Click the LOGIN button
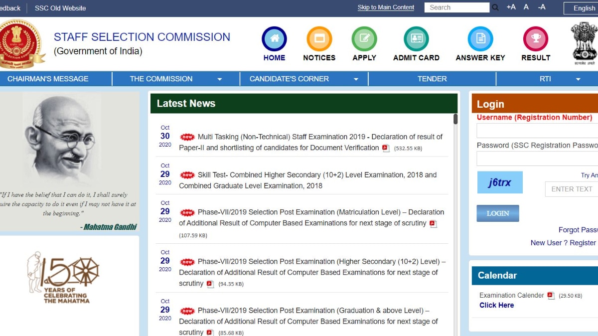Viewport: 598px width, 336px height. 497,213
